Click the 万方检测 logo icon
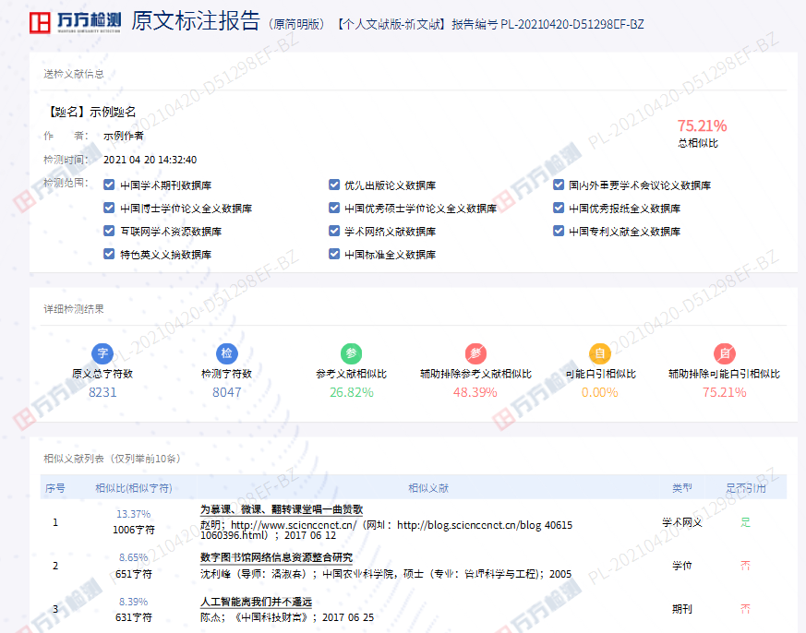 [40, 22]
